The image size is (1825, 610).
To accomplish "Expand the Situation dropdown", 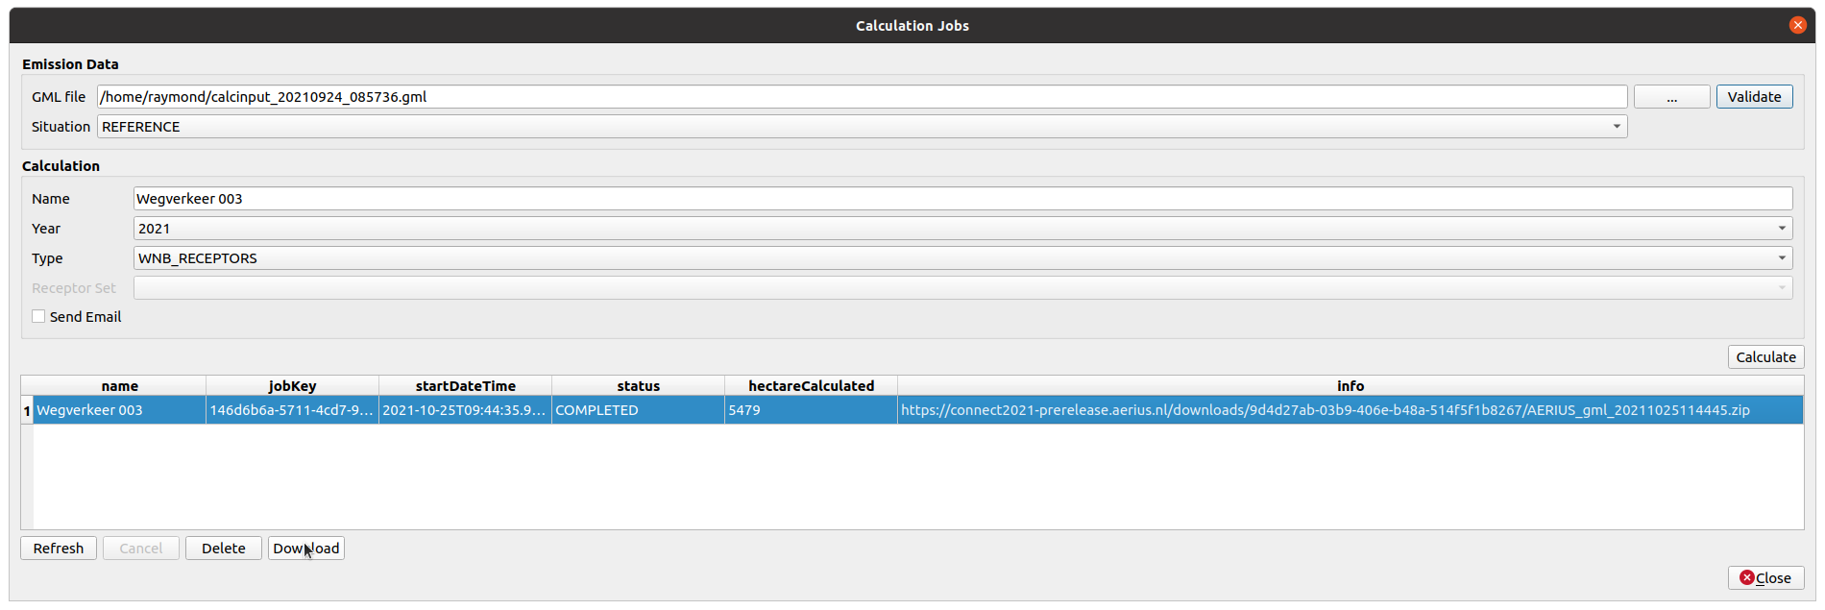I will point(1617,127).
